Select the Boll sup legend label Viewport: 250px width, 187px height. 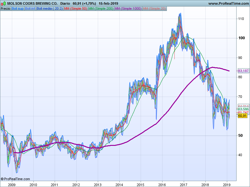tap(18, 9)
